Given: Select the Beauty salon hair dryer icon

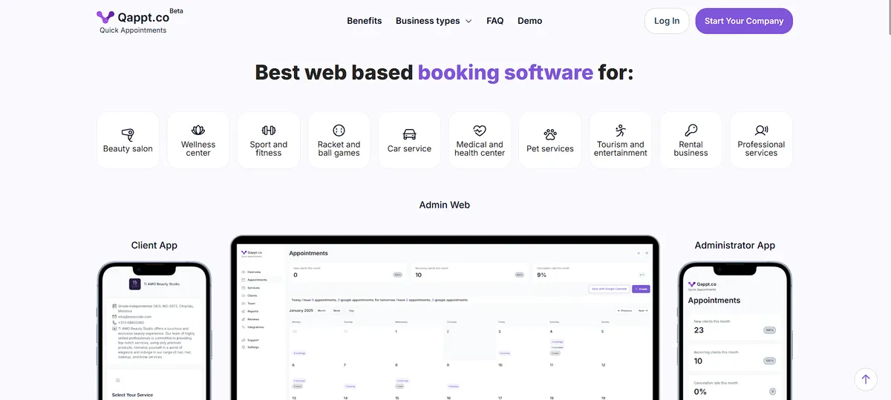Looking at the screenshot, I should [128, 134].
